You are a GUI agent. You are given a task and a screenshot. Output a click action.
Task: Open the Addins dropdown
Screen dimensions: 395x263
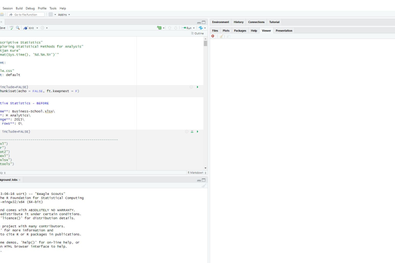pyautogui.click(x=63, y=15)
